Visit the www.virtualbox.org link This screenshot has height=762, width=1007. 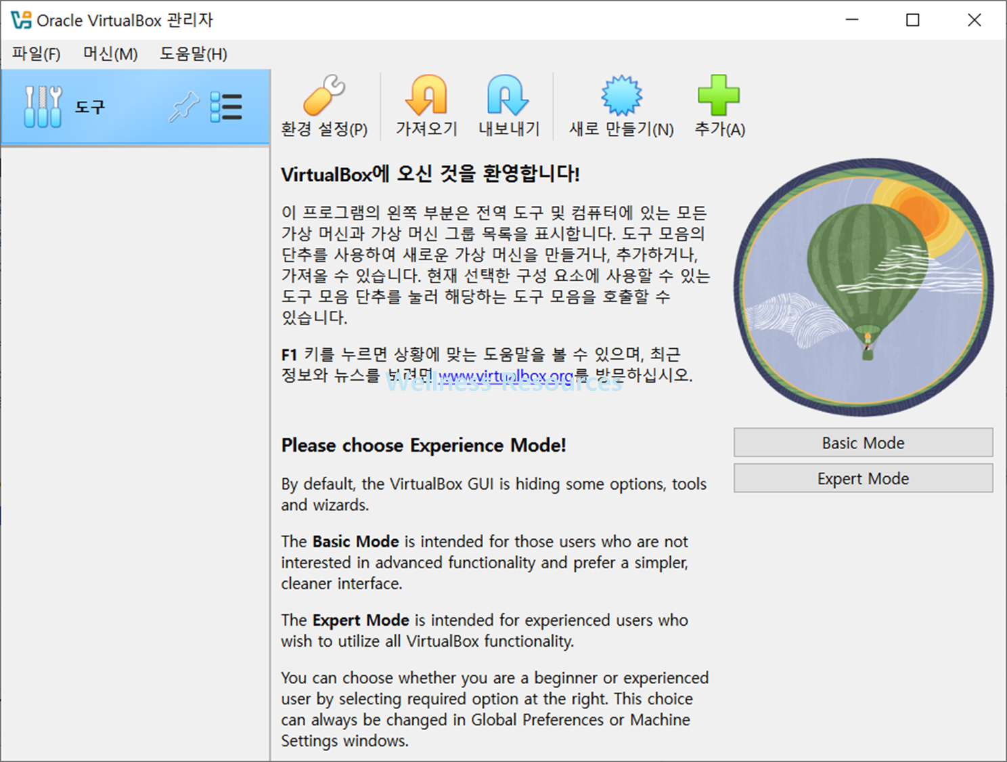[x=506, y=375]
